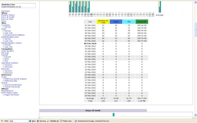The width and height of the screenshot is (197, 123).
Task: Click icon beside Browsers Versions
Action: (3, 71)
